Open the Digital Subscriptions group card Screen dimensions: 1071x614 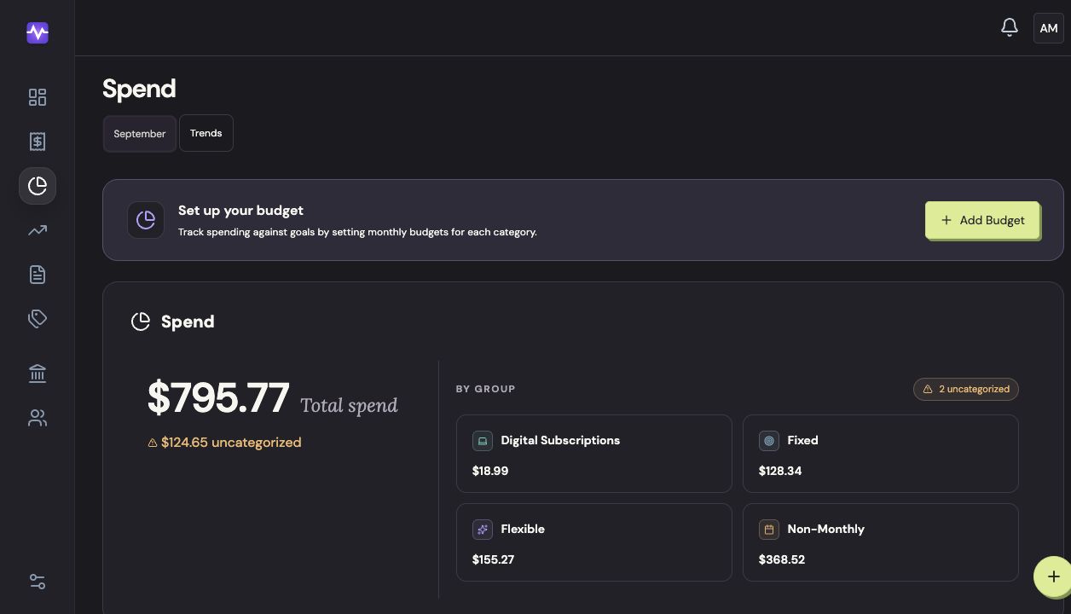click(x=594, y=454)
